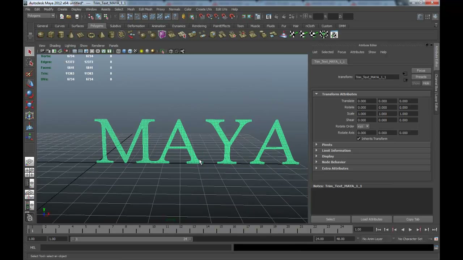Viewport: 463px width, 260px height.
Task: Click the Copy Tab button
Action: click(x=413, y=219)
